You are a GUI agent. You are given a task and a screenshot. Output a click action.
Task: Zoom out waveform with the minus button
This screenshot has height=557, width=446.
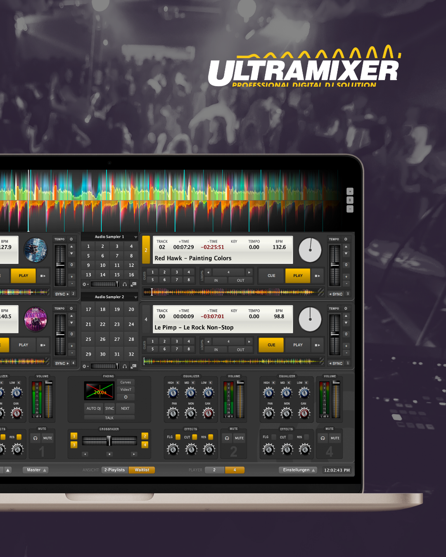click(x=350, y=209)
